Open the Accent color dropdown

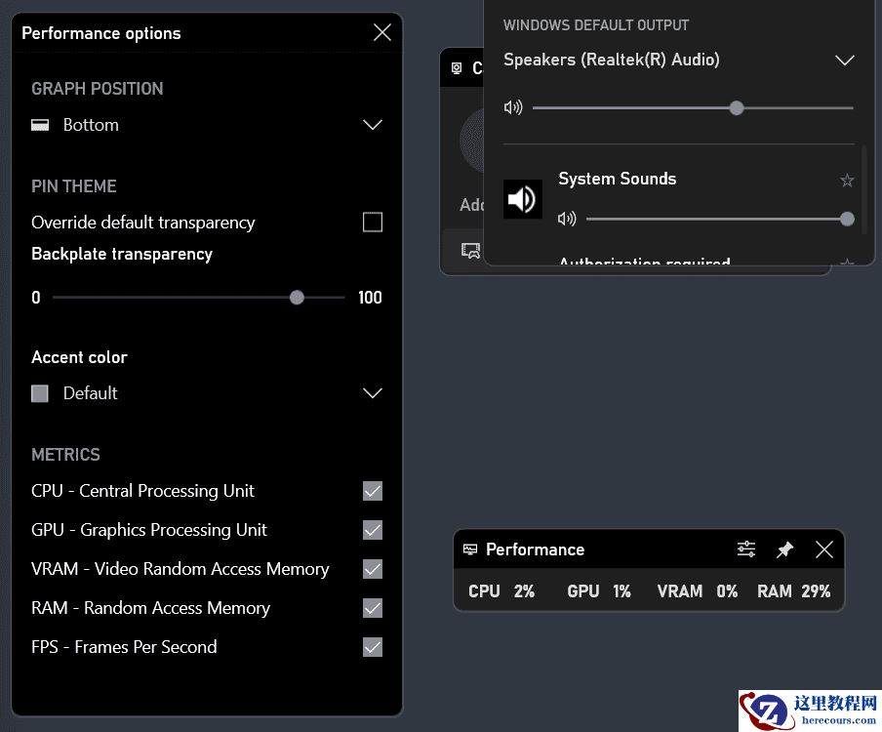pos(207,393)
